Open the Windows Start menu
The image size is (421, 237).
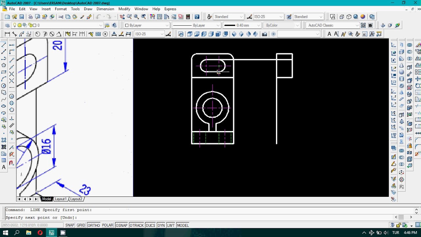pos(5,233)
